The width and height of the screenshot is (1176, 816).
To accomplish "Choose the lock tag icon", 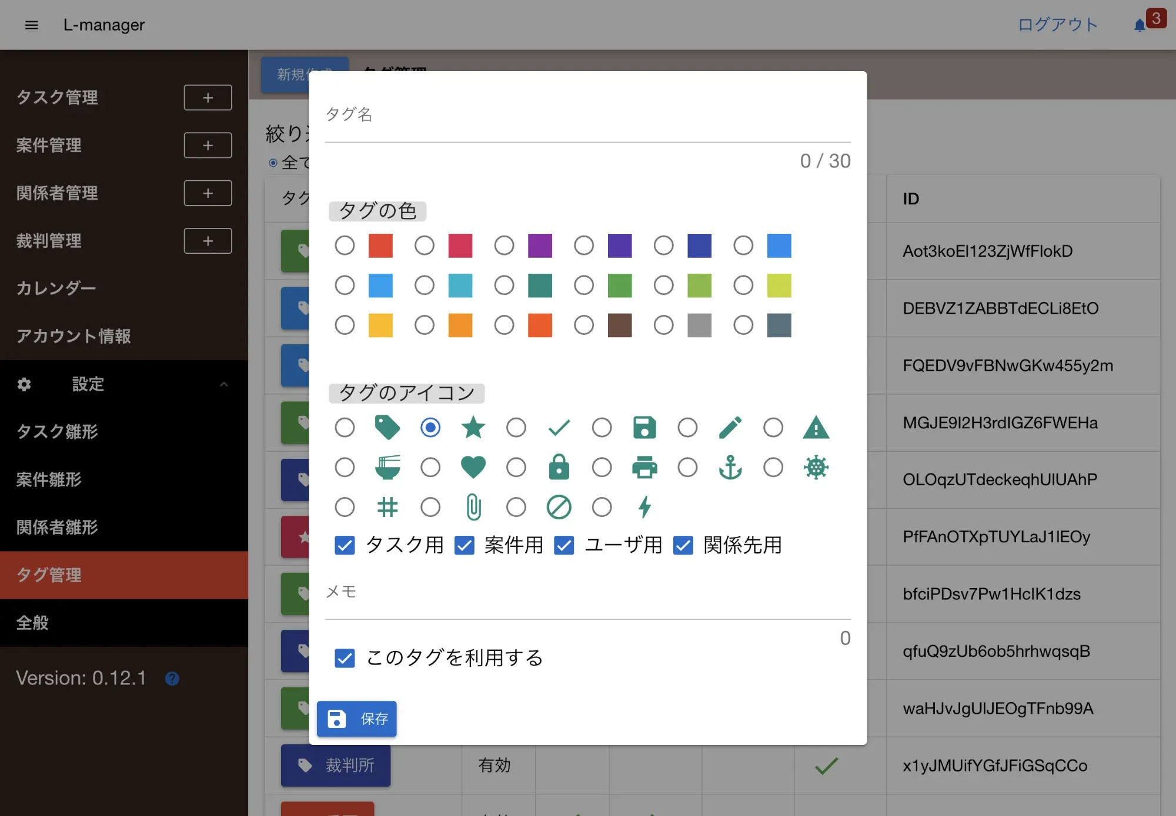I will 516,468.
